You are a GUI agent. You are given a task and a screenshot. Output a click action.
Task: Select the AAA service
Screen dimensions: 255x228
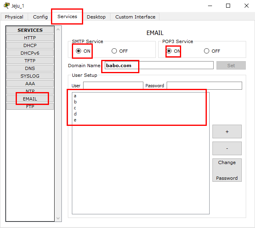pyautogui.click(x=30, y=84)
